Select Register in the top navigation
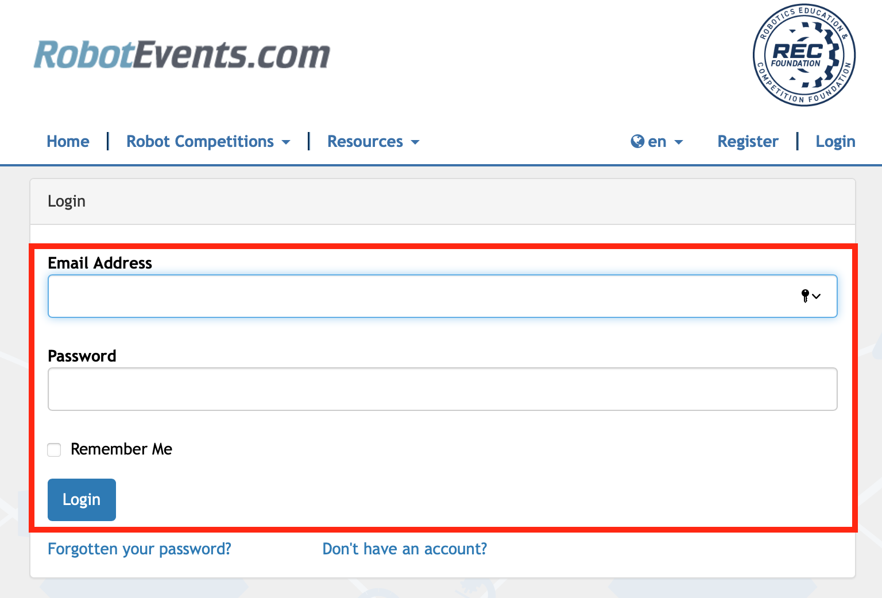882x598 pixels. pos(748,142)
